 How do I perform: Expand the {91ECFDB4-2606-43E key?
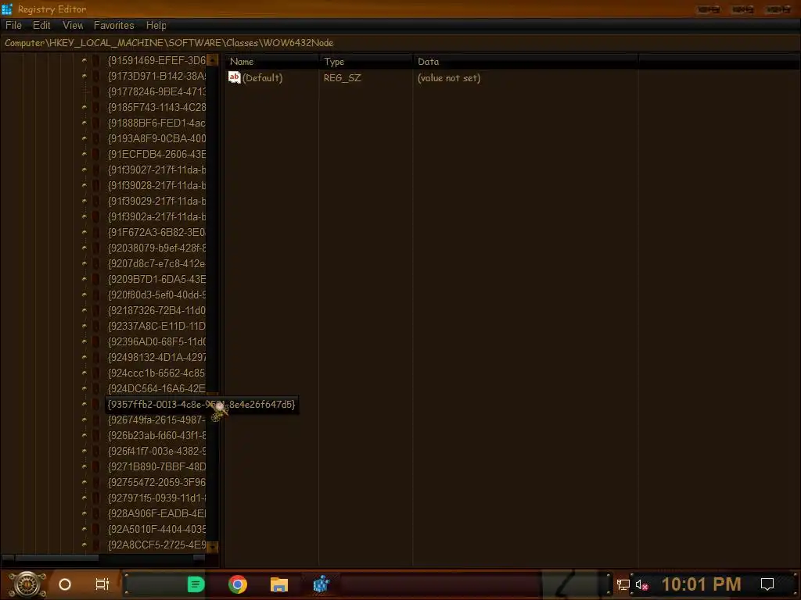(x=84, y=154)
